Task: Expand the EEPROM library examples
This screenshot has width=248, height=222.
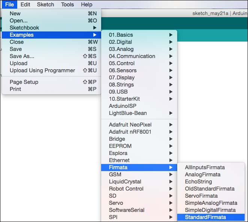Action: click(x=139, y=146)
